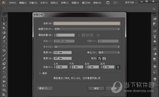This screenshot has width=159, height=97.
Task: Select the Type tool
Action: pos(4,41)
